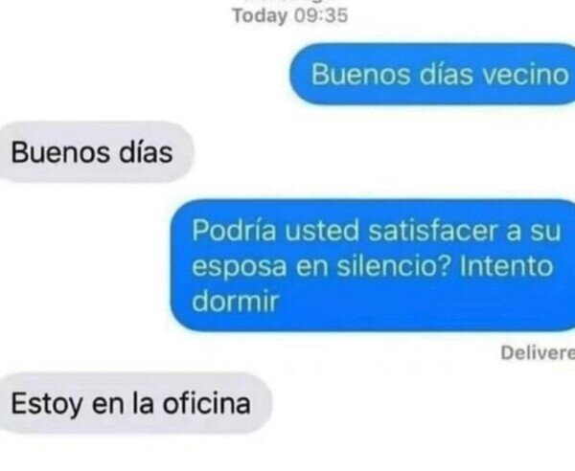The height and width of the screenshot is (471, 575).
Task: Click "Today" in the timestamp header
Action: pos(261,17)
